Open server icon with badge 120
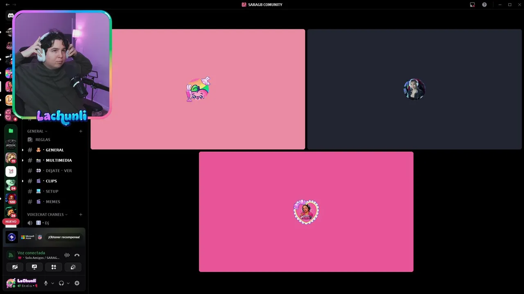This screenshot has width=524, height=294. tap(11, 198)
